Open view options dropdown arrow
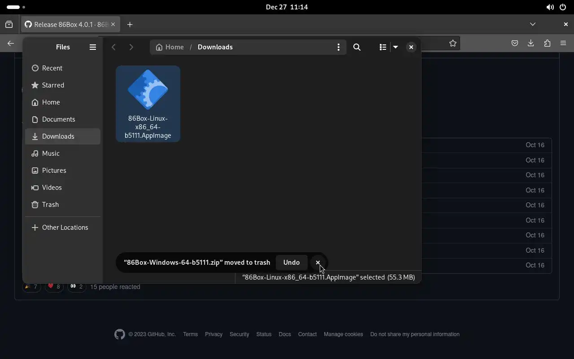Viewport: 574px width, 359px height. coord(396,47)
